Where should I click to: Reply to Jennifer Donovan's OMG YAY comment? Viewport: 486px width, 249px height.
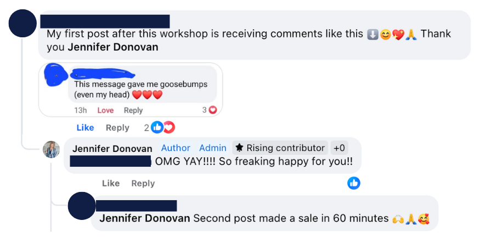143,184
